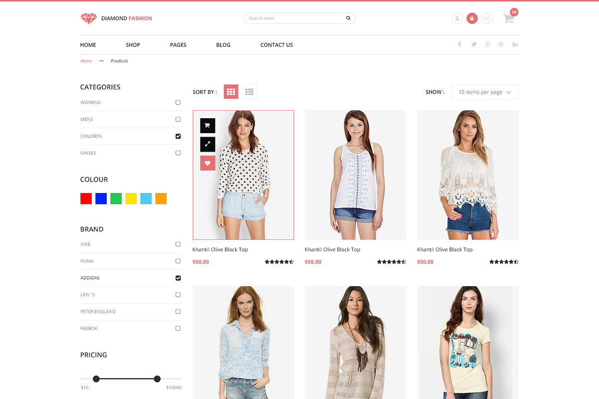
Task: Click the maximum price slider handle
Action: (157, 379)
